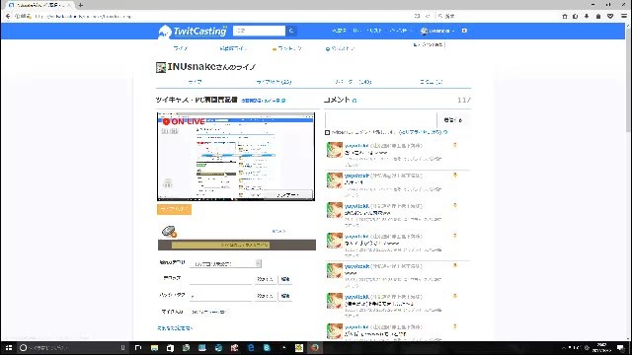Viewport: 632px width, 355px height.
Task: Open the Windows Start menu
Action: (9, 348)
